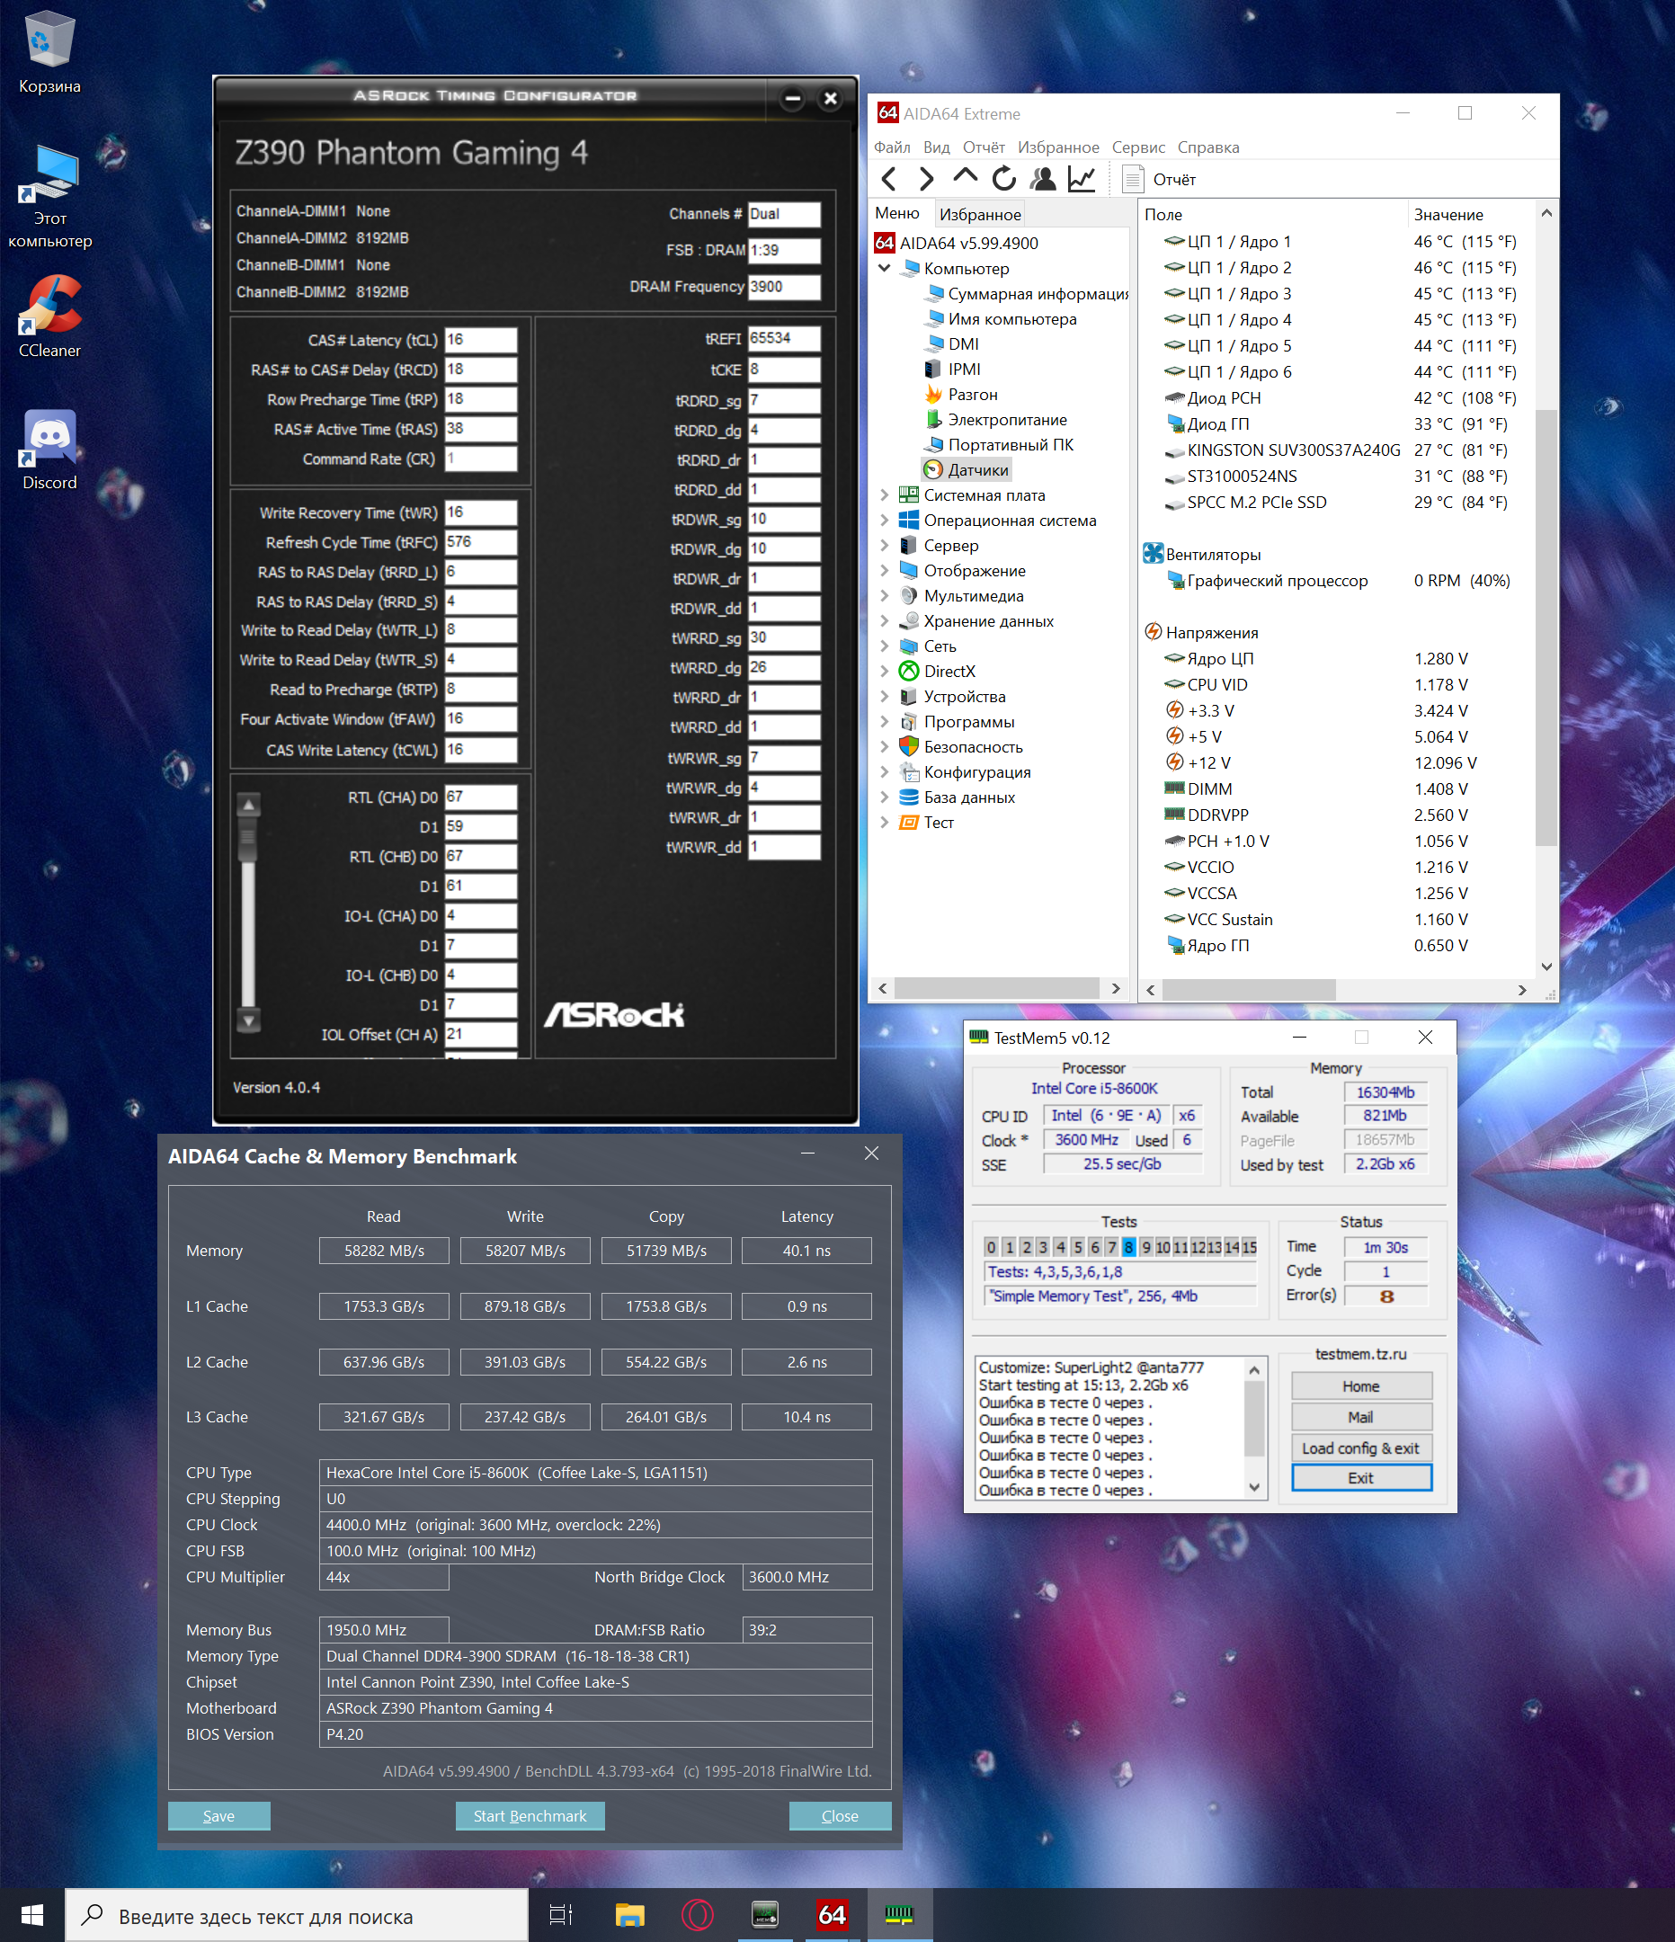
Task: Switch to TestMem5 via its taskbar icon
Action: tap(900, 1915)
